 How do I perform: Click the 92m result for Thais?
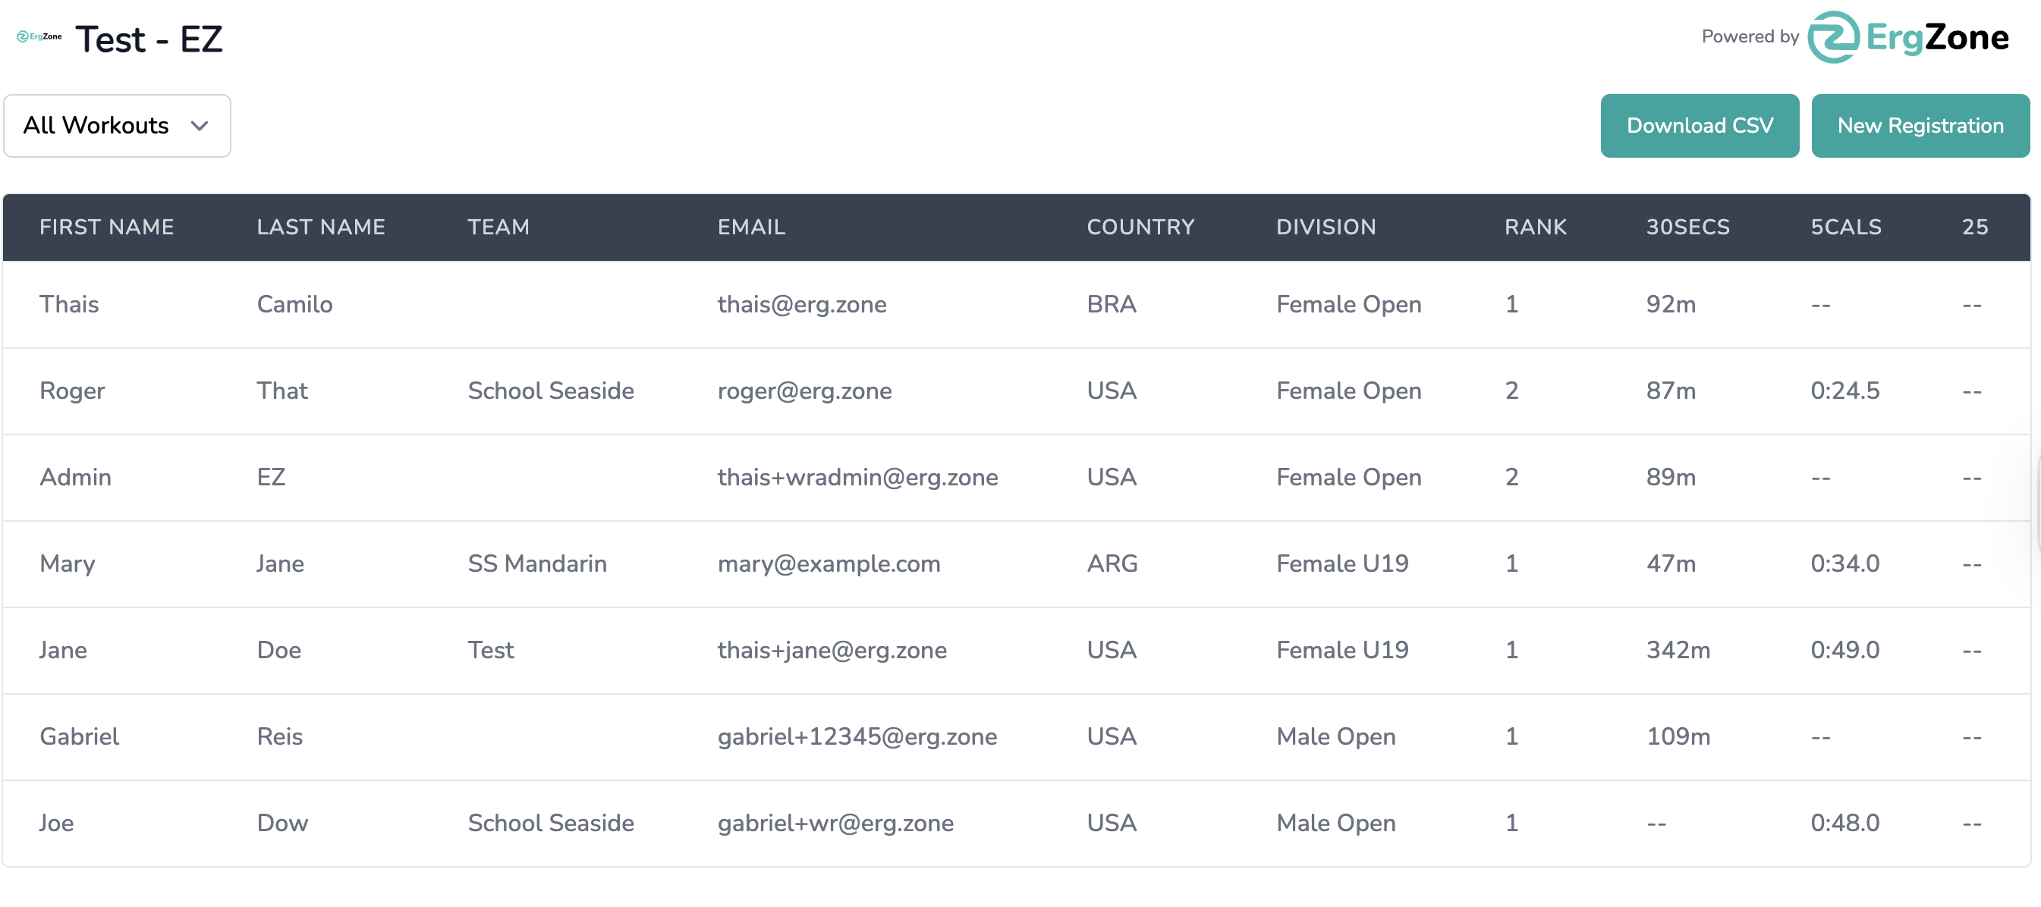pyautogui.click(x=1671, y=304)
